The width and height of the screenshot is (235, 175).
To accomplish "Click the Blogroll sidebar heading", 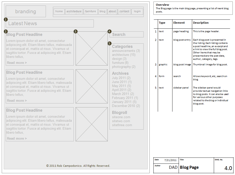I will pyautogui.click(x=119, y=113).
